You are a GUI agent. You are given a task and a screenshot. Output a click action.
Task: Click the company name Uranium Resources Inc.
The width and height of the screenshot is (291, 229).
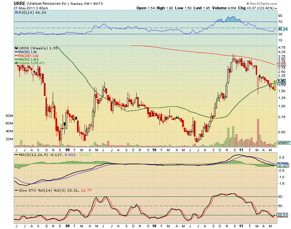(48, 4)
